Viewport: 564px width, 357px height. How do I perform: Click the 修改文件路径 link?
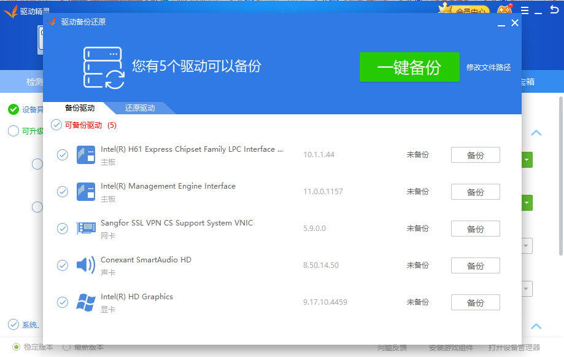coord(489,68)
